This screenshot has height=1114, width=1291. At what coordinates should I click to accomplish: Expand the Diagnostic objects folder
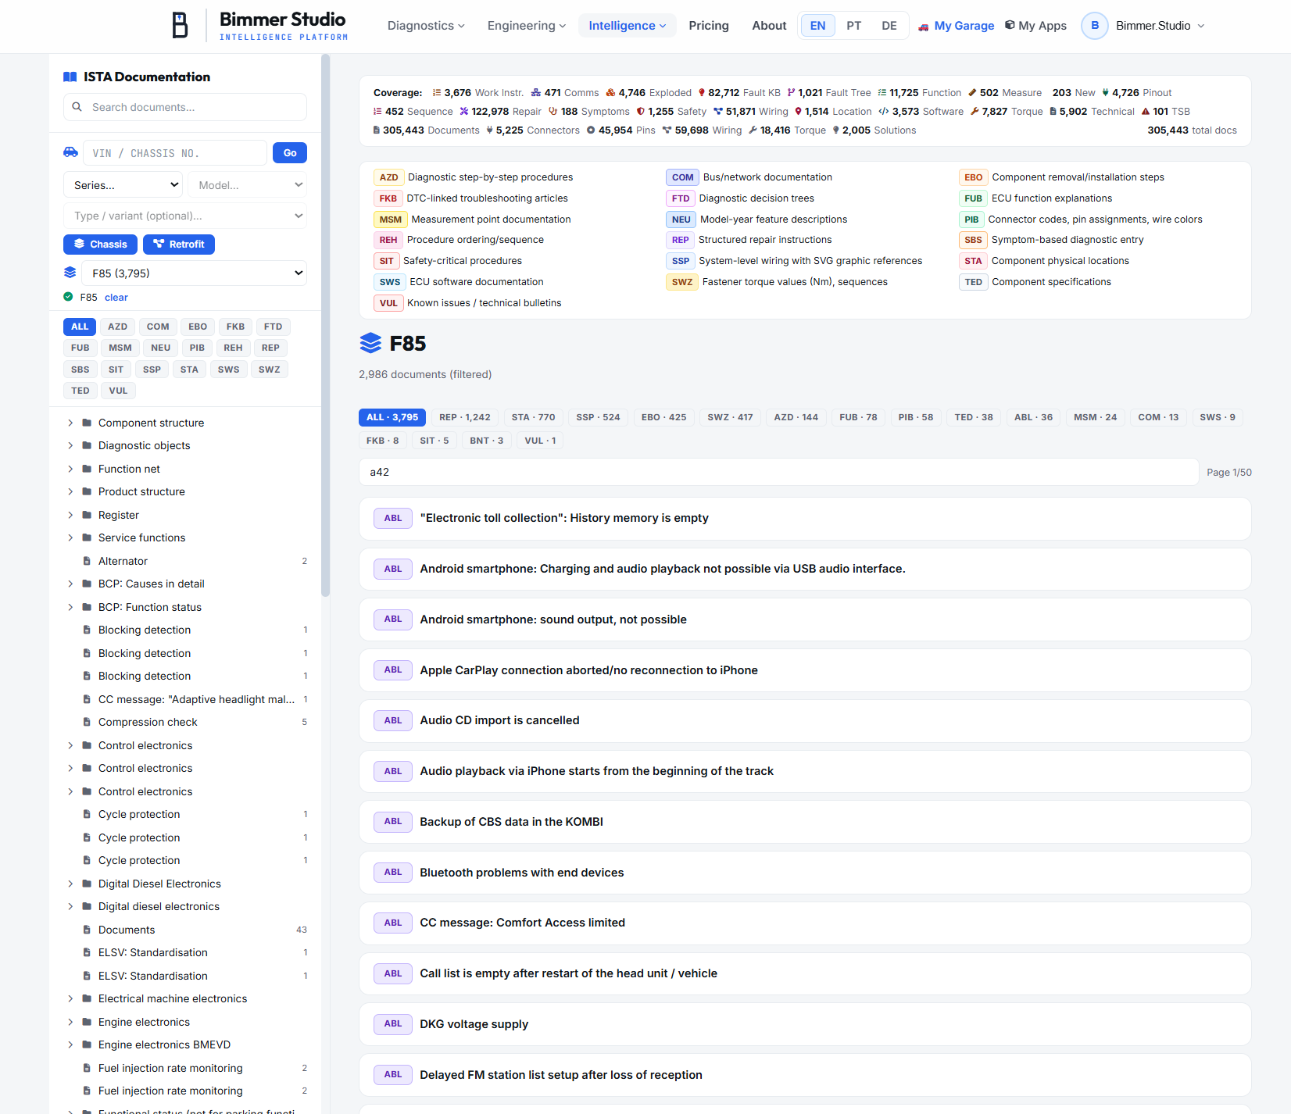click(70, 445)
